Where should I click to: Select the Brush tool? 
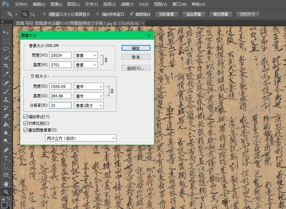click(6, 91)
